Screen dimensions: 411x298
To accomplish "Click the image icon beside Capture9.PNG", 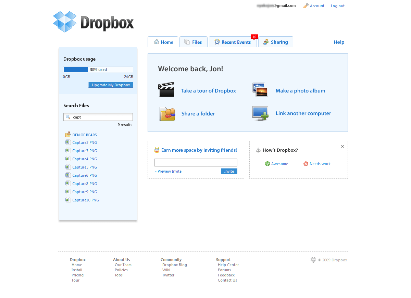I will [68, 191].
